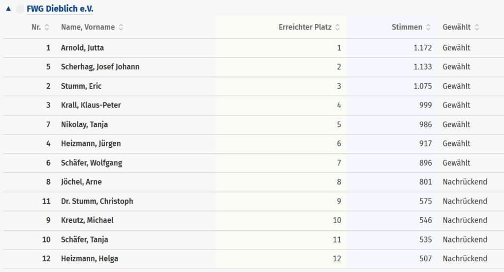The height and width of the screenshot is (272, 504).
Task: Select the Scherhag, Josef Johann row
Action: [x=253, y=67]
